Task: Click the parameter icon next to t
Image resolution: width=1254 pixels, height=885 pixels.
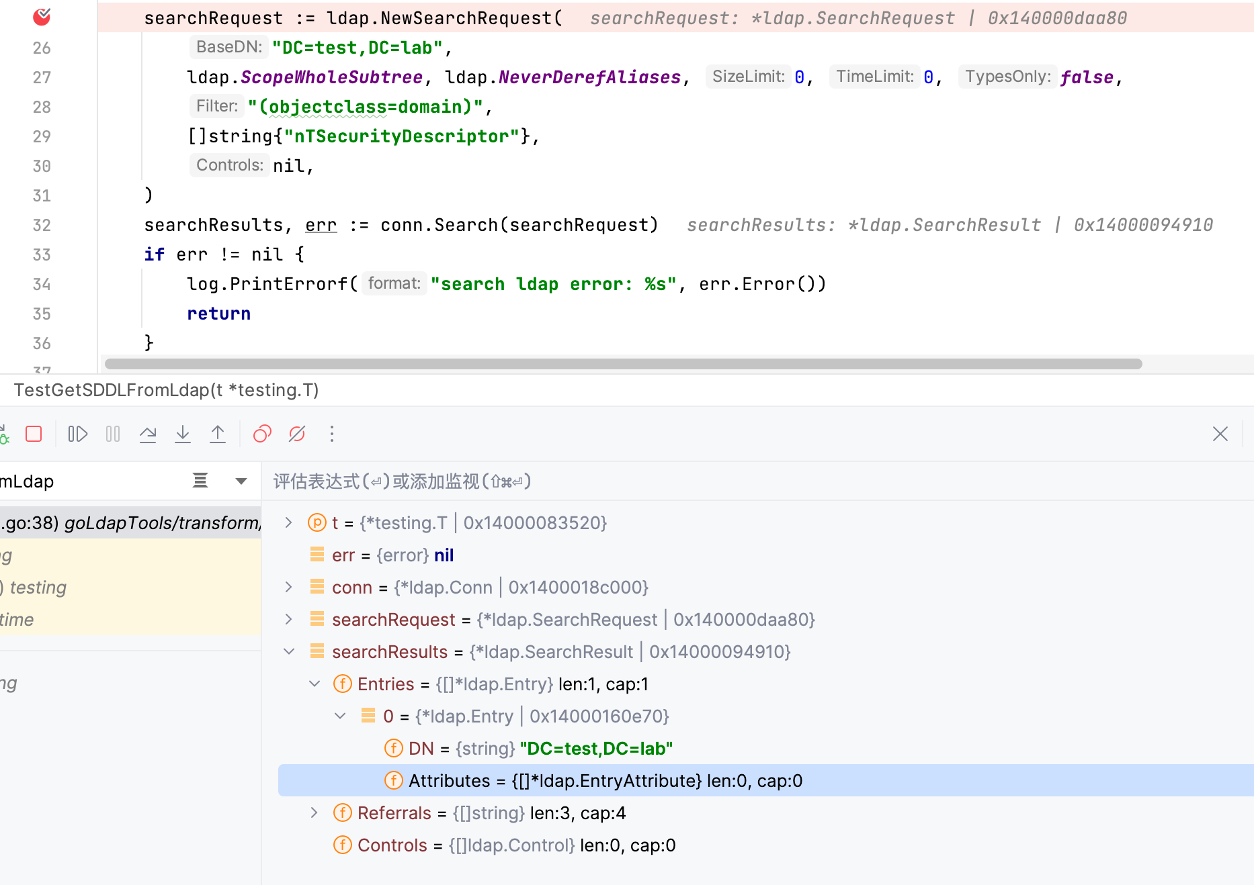Action: (x=317, y=522)
